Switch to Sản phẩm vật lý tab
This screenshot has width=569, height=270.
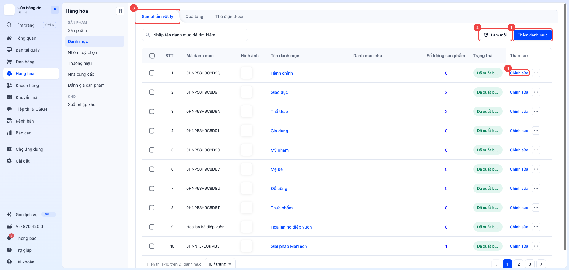(157, 17)
